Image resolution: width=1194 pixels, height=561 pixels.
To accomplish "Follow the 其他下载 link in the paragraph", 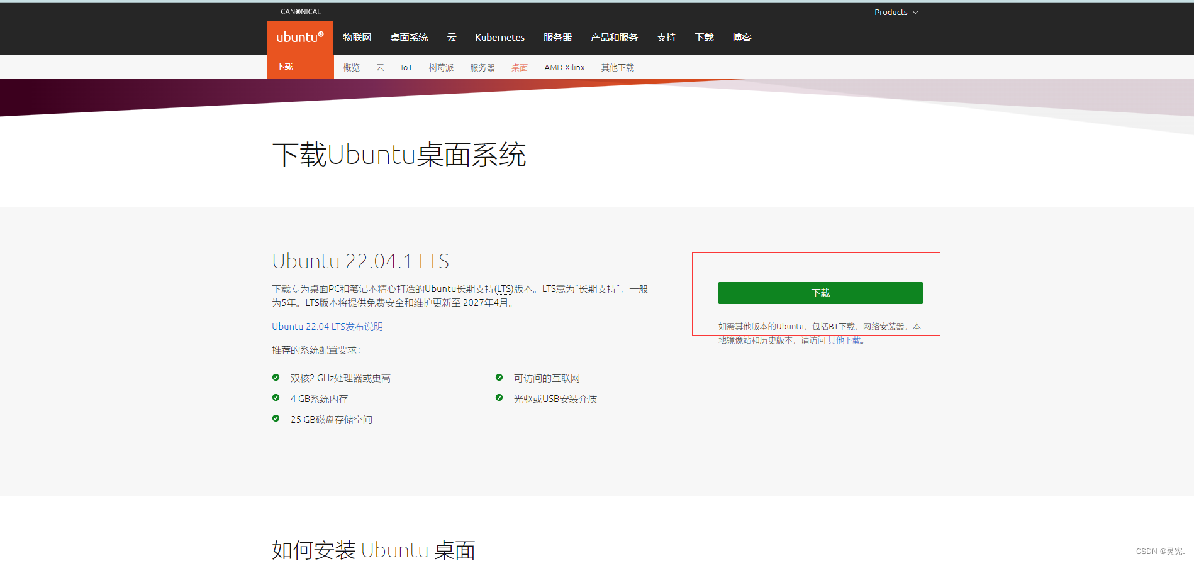I will click(x=844, y=340).
